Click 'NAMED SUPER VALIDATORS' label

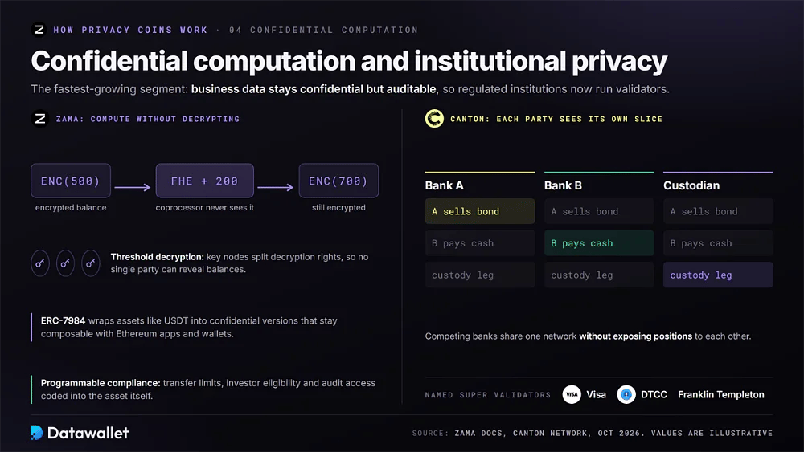(488, 395)
